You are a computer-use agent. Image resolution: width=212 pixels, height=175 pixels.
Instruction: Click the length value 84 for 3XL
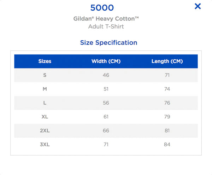[x=167, y=145]
